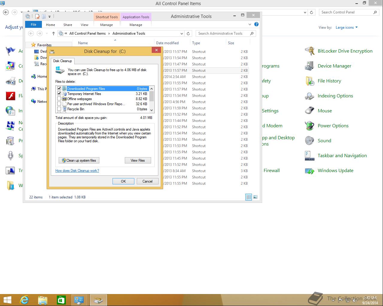Open Windows Store from taskbar

pyautogui.click(x=61, y=300)
